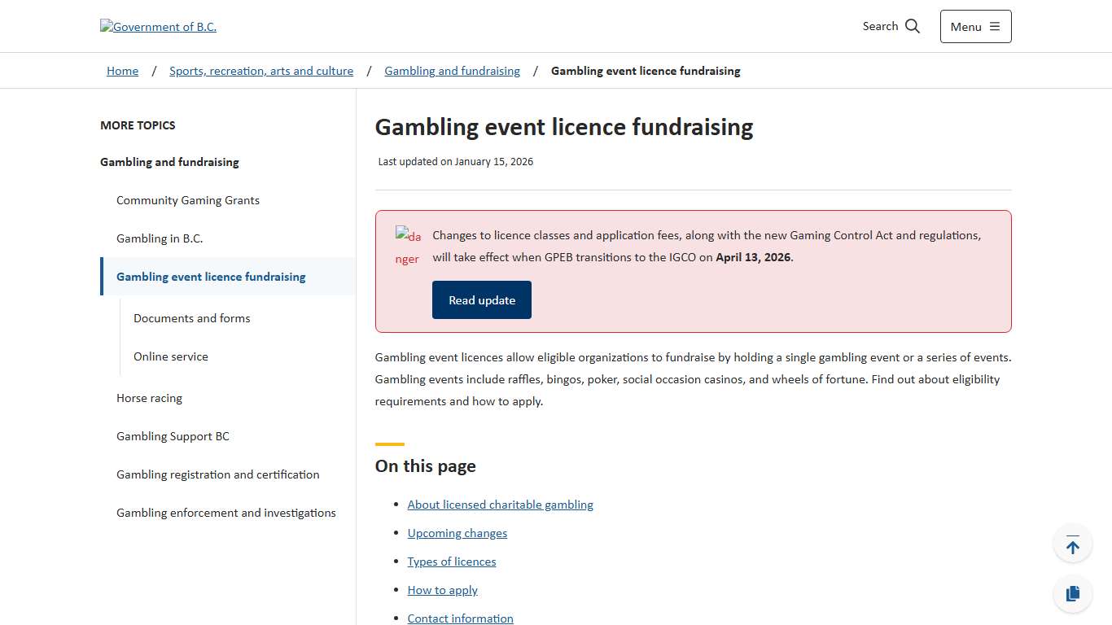The image size is (1112, 625).
Task: Jump to Types of licences section
Action: (452, 562)
